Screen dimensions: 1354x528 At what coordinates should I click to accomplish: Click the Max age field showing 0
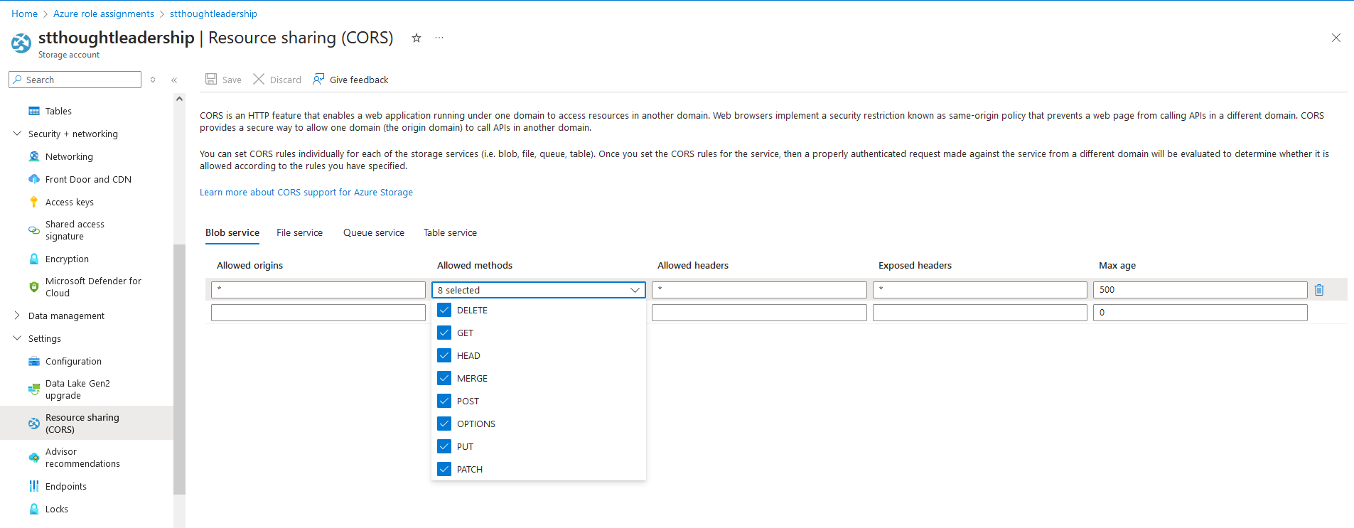(x=1200, y=313)
